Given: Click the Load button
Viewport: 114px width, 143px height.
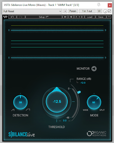Looking at the screenshot, I should [x=90, y=17].
